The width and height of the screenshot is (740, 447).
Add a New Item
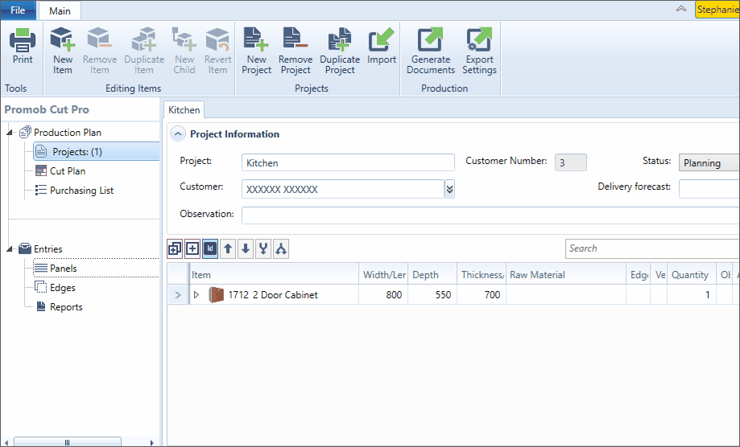pyautogui.click(x=63, y=51)
